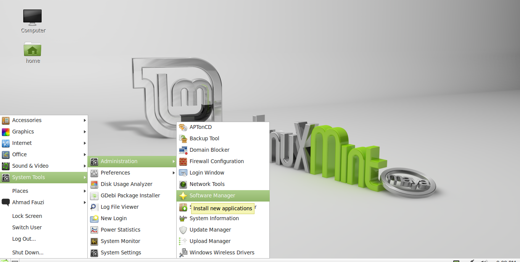The width and height of the screenshot is (520, 262).
Task: Expand the Preferences submenu arrow
Action: (174, 173)
